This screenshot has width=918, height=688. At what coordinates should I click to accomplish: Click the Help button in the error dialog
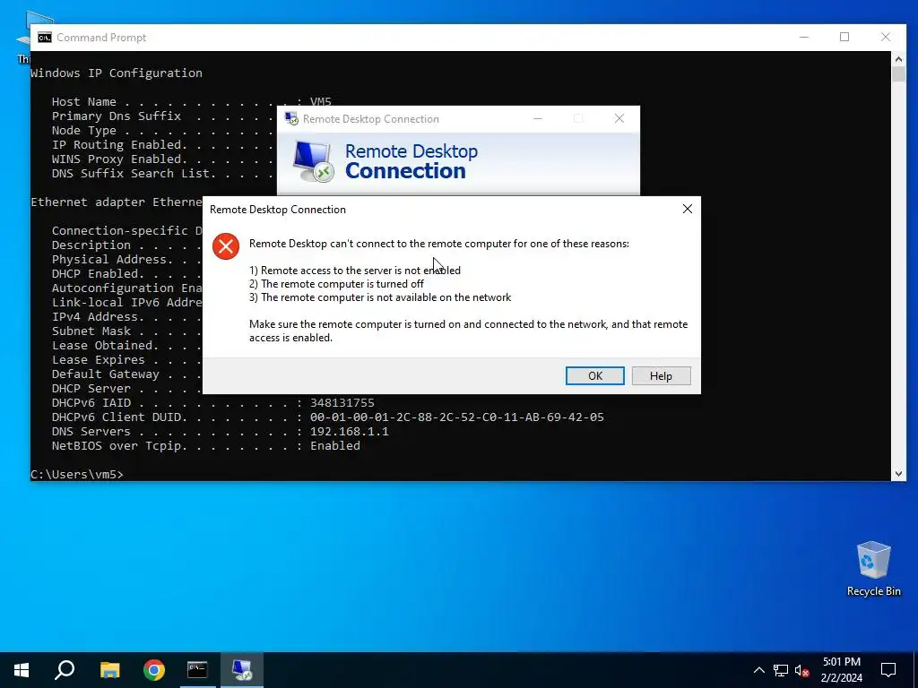(661, 375)
